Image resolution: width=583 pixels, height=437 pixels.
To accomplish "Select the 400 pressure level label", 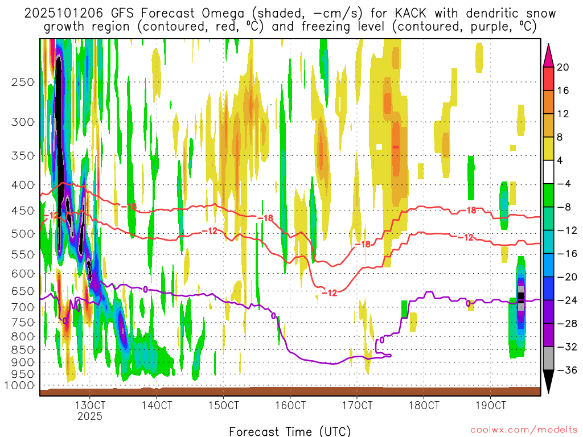I will point(23,185).
